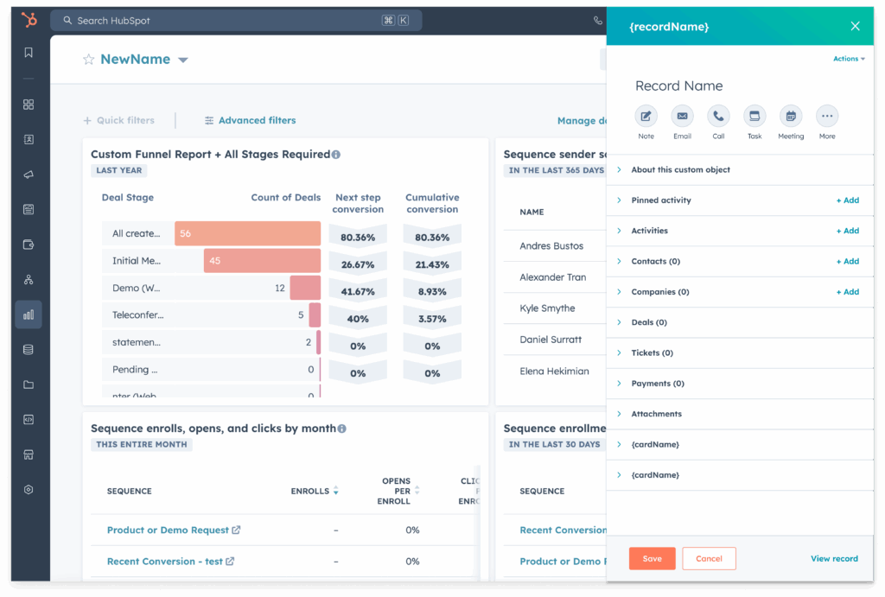Open Advanced filters
This screenshot has width=885, height=597.
pyautogui.click(x=250, y=120)
